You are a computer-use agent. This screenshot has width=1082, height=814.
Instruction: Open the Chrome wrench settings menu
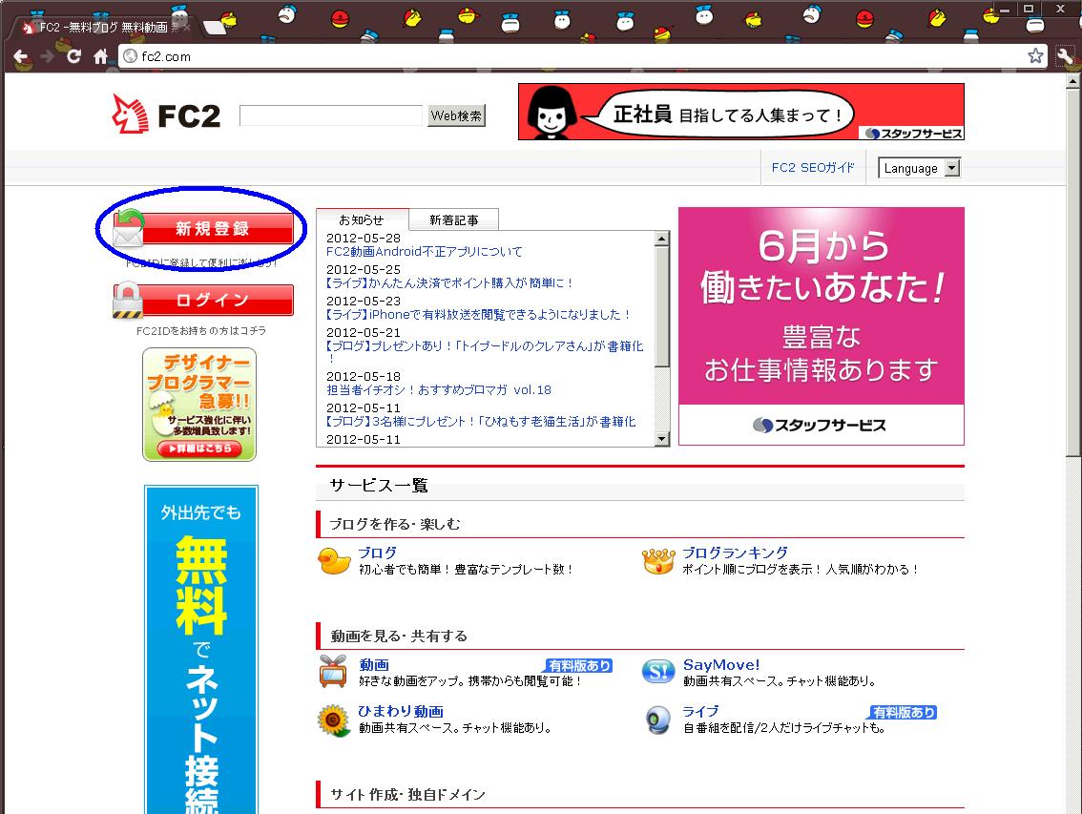tap(1065, 56)
